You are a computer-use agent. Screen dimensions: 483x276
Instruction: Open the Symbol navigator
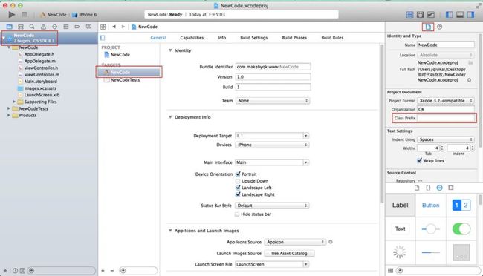point(21,27)
